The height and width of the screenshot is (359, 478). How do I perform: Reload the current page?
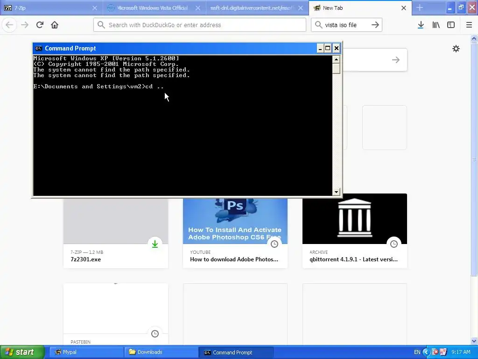(x=40, y=25)
